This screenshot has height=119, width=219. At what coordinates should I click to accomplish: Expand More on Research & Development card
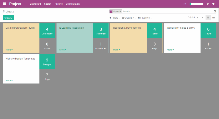click(117, 50)
